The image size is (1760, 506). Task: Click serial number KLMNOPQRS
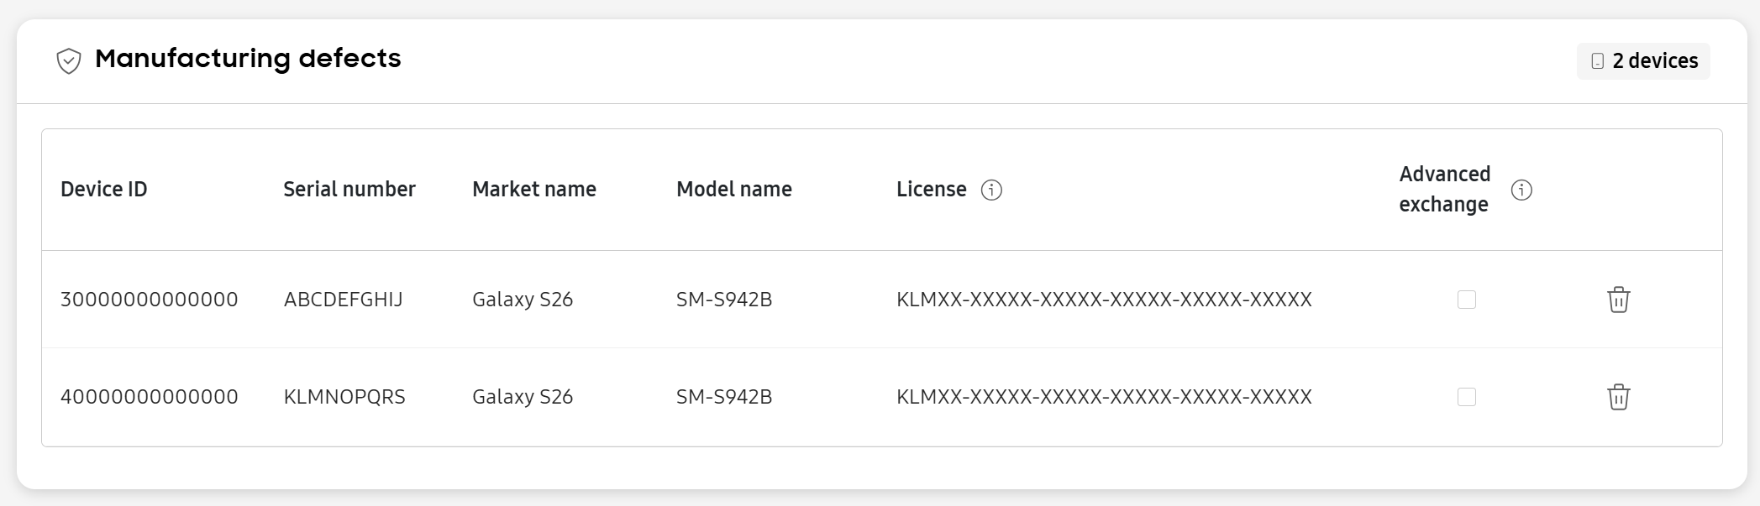tap(344, 397)
